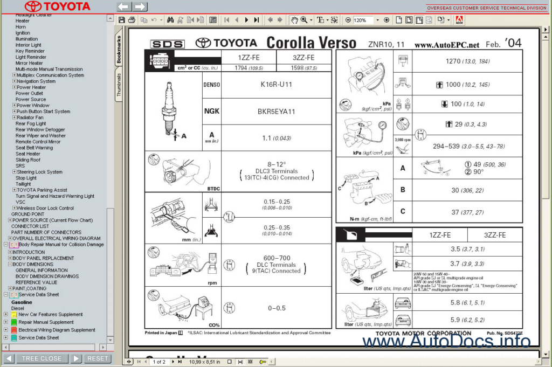Collapse the Body Repair Manual section
Screen dimensions: 552x367
coord(5,244)
